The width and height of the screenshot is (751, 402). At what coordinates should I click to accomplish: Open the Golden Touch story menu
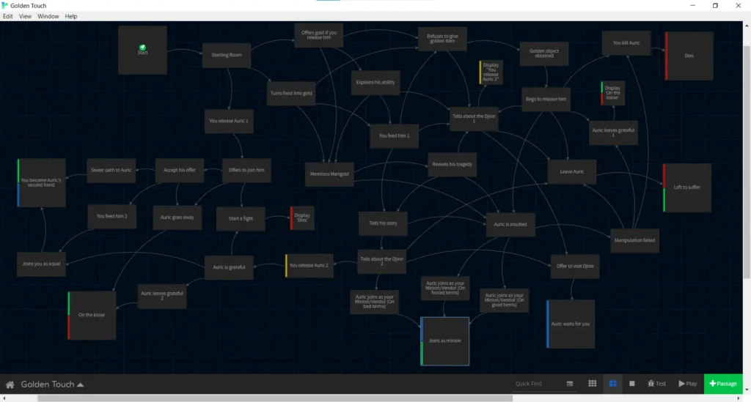[51, 384]
